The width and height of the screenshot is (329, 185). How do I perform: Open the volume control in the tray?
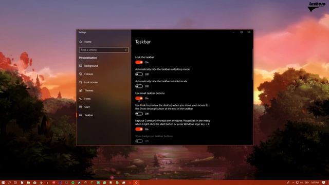coord(302,183)
